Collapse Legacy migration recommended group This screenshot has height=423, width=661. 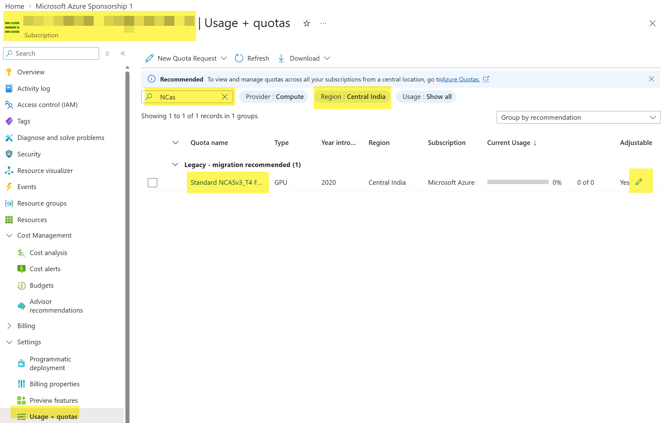point(175,165)
